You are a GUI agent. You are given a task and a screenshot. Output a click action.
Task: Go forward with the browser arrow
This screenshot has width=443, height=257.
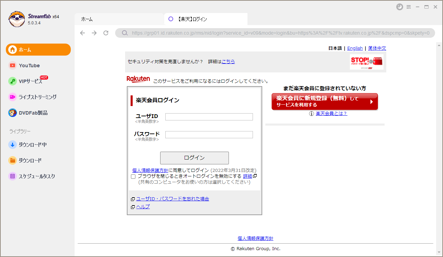(x=94, y=33)
